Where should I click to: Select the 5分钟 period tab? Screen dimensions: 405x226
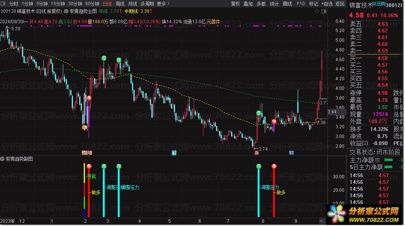pos(42,4)
